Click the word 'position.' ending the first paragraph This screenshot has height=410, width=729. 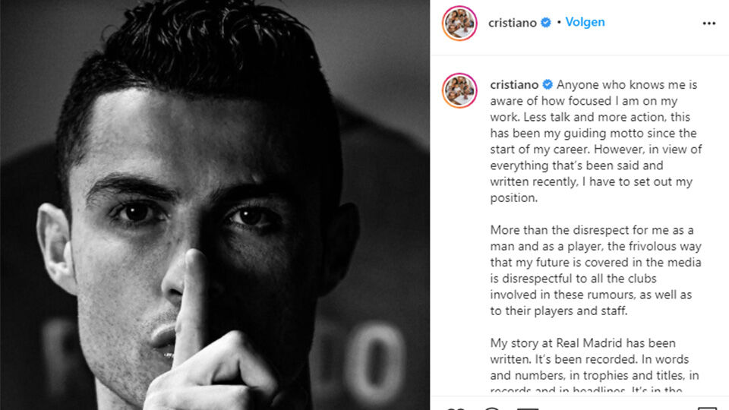pyautogui.click(x=514, y=198)
